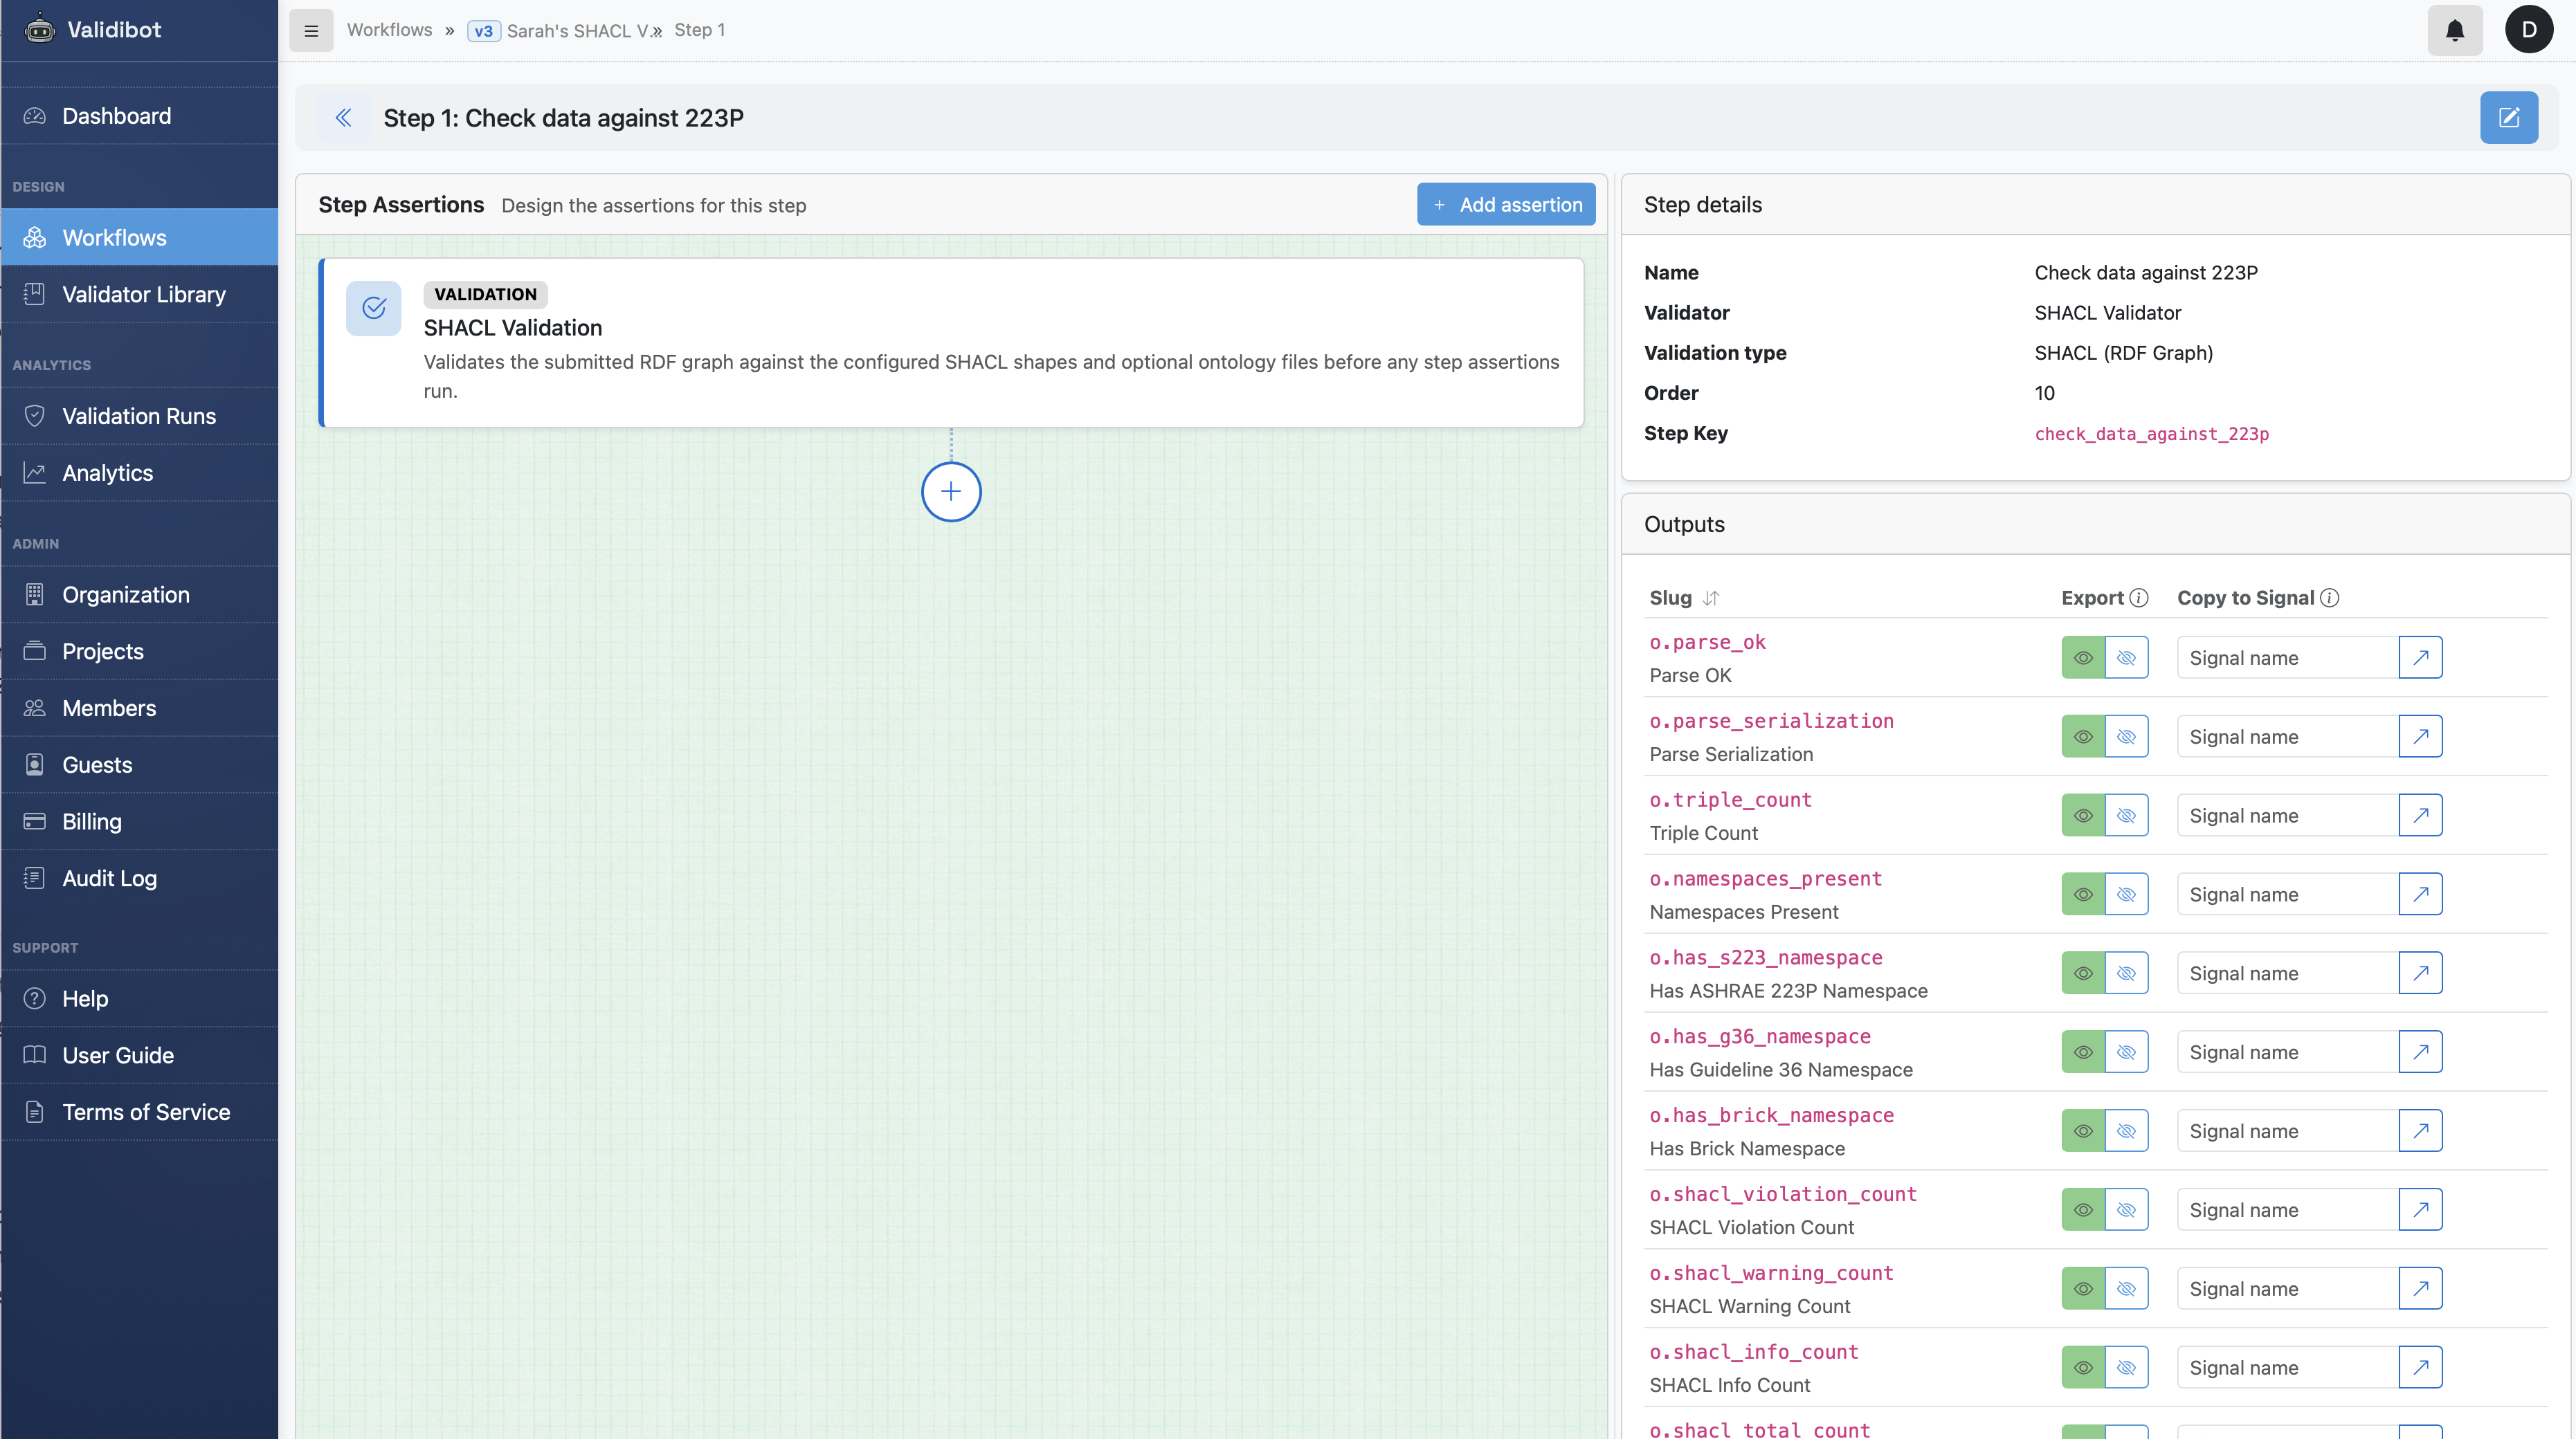Click the SHACL Validation checkmark icon
The image size is (2576, 1439).
point(374,308)
